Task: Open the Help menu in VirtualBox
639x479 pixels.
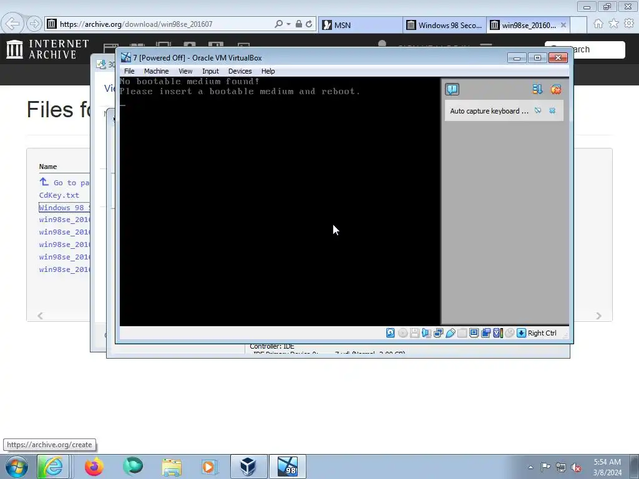Action: click(x=268, y=71)
